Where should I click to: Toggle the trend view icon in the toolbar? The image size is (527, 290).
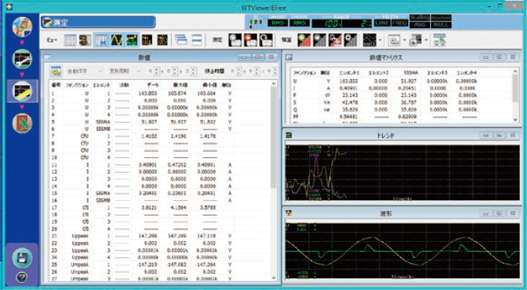pos(132,40)
